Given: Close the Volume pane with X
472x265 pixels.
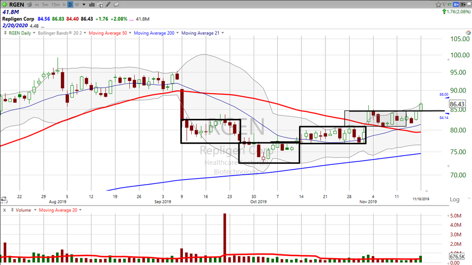Looking at the screenshot, I should (x=4, y=211).
